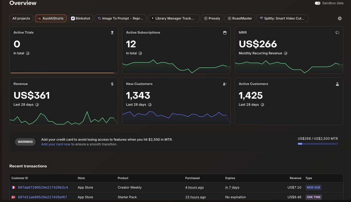The height and width of the screenshot is (202, 351).
Task: Click the clock icon beside Active Subscriptions In total
Action: tap(140, 53)
